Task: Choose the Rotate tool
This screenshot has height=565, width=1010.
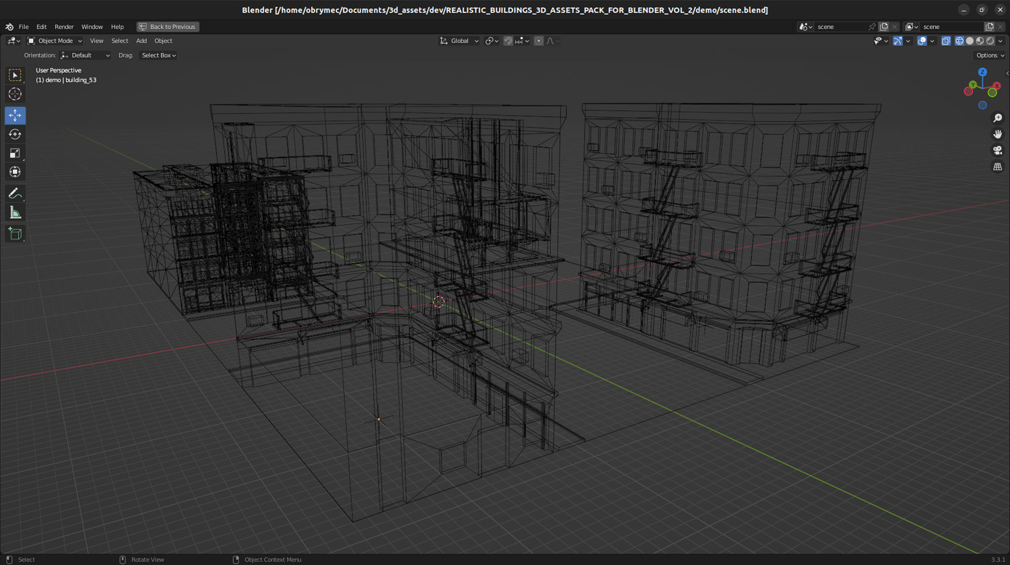Action: [15, 135]
